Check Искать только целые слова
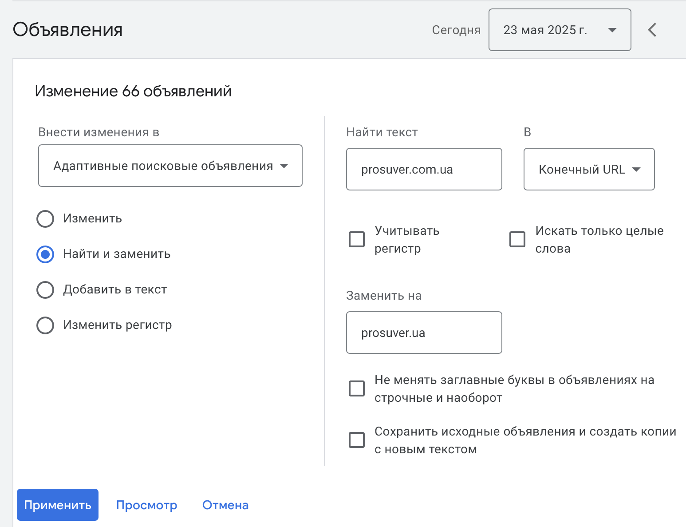Viewport: 686px width, 527px height. pos(517,239)
